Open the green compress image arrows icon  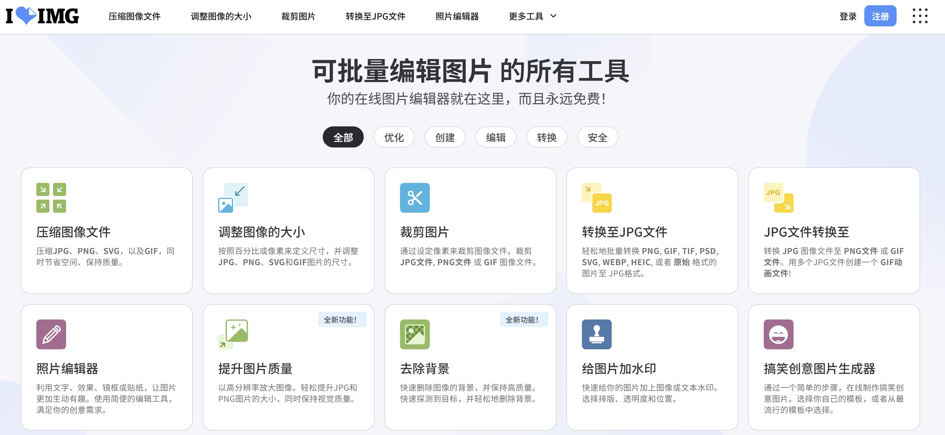coord(51,197)
